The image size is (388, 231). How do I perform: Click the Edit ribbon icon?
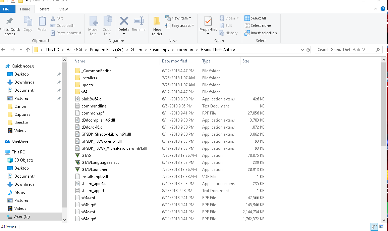pyautogui.click(x=222, y=26)
